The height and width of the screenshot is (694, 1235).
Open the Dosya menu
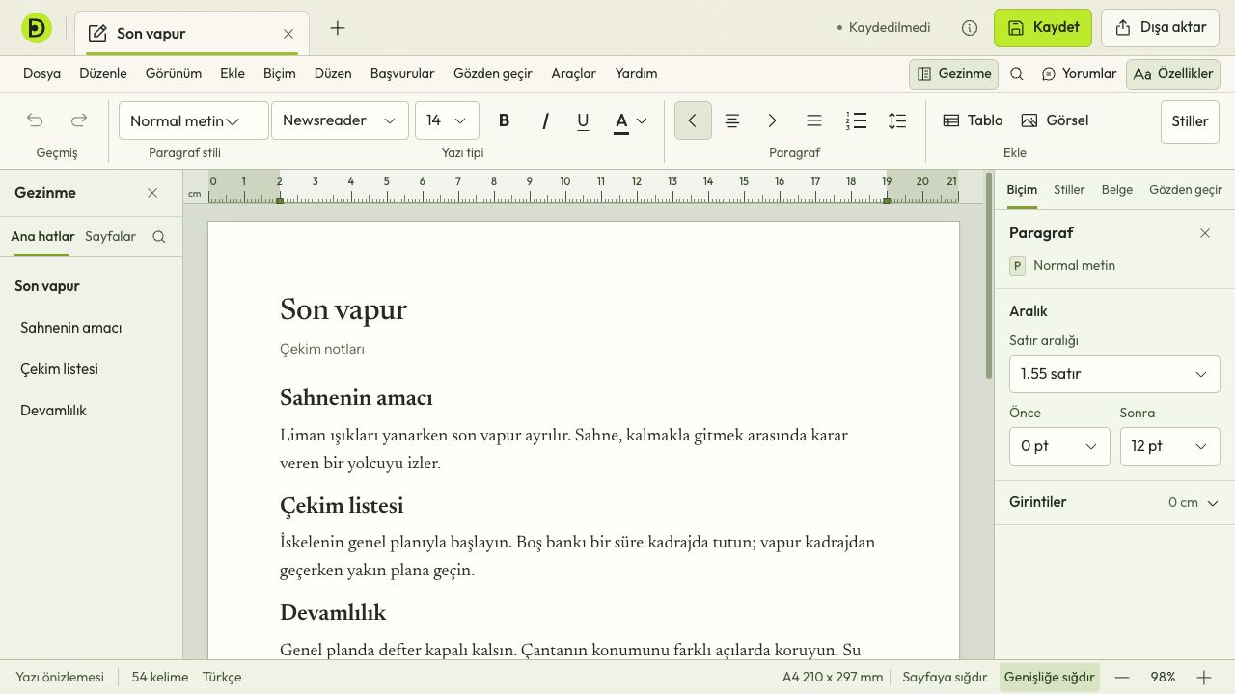[41, 74]
